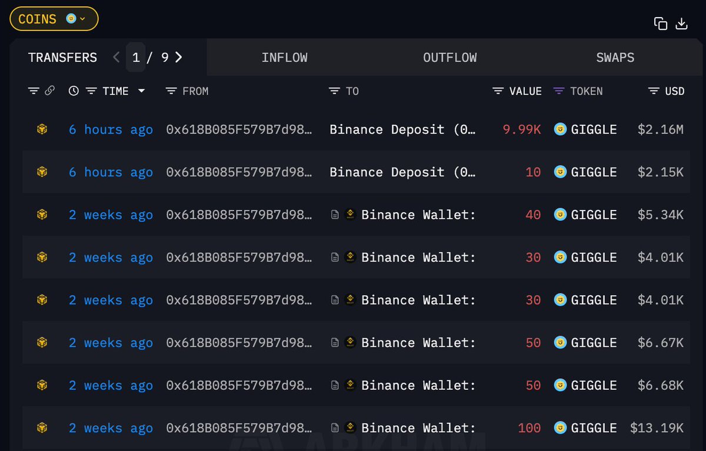Click the from address in the $13.19K row
This screenshot has width=706, height=451.
[239, 428]
